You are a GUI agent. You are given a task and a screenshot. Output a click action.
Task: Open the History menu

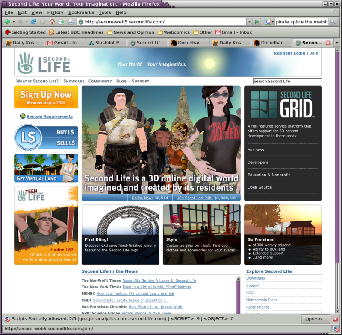pyautogui.click(x=56, y=12)
